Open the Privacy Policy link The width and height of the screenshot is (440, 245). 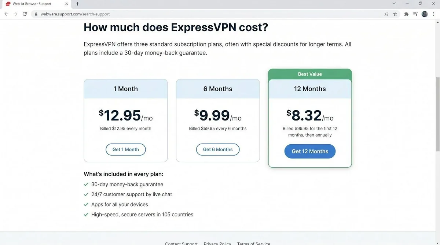pyautogui.click(x=217, y=243)
